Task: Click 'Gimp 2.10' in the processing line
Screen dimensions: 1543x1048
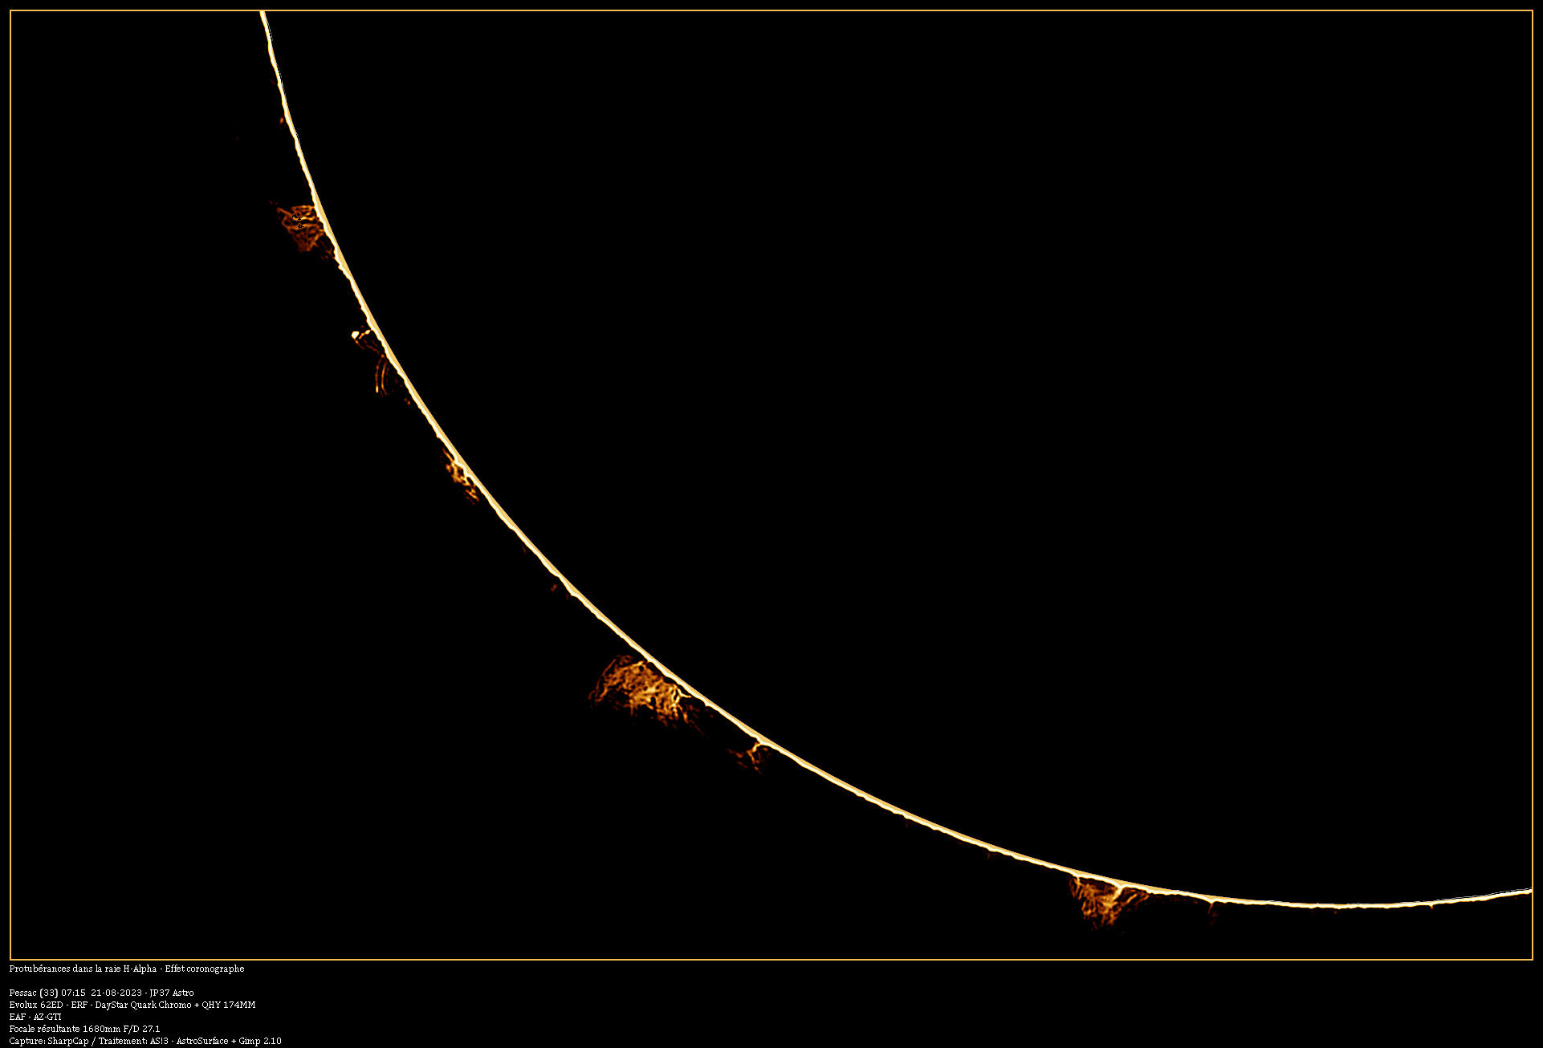Action: coord(259,1041)
